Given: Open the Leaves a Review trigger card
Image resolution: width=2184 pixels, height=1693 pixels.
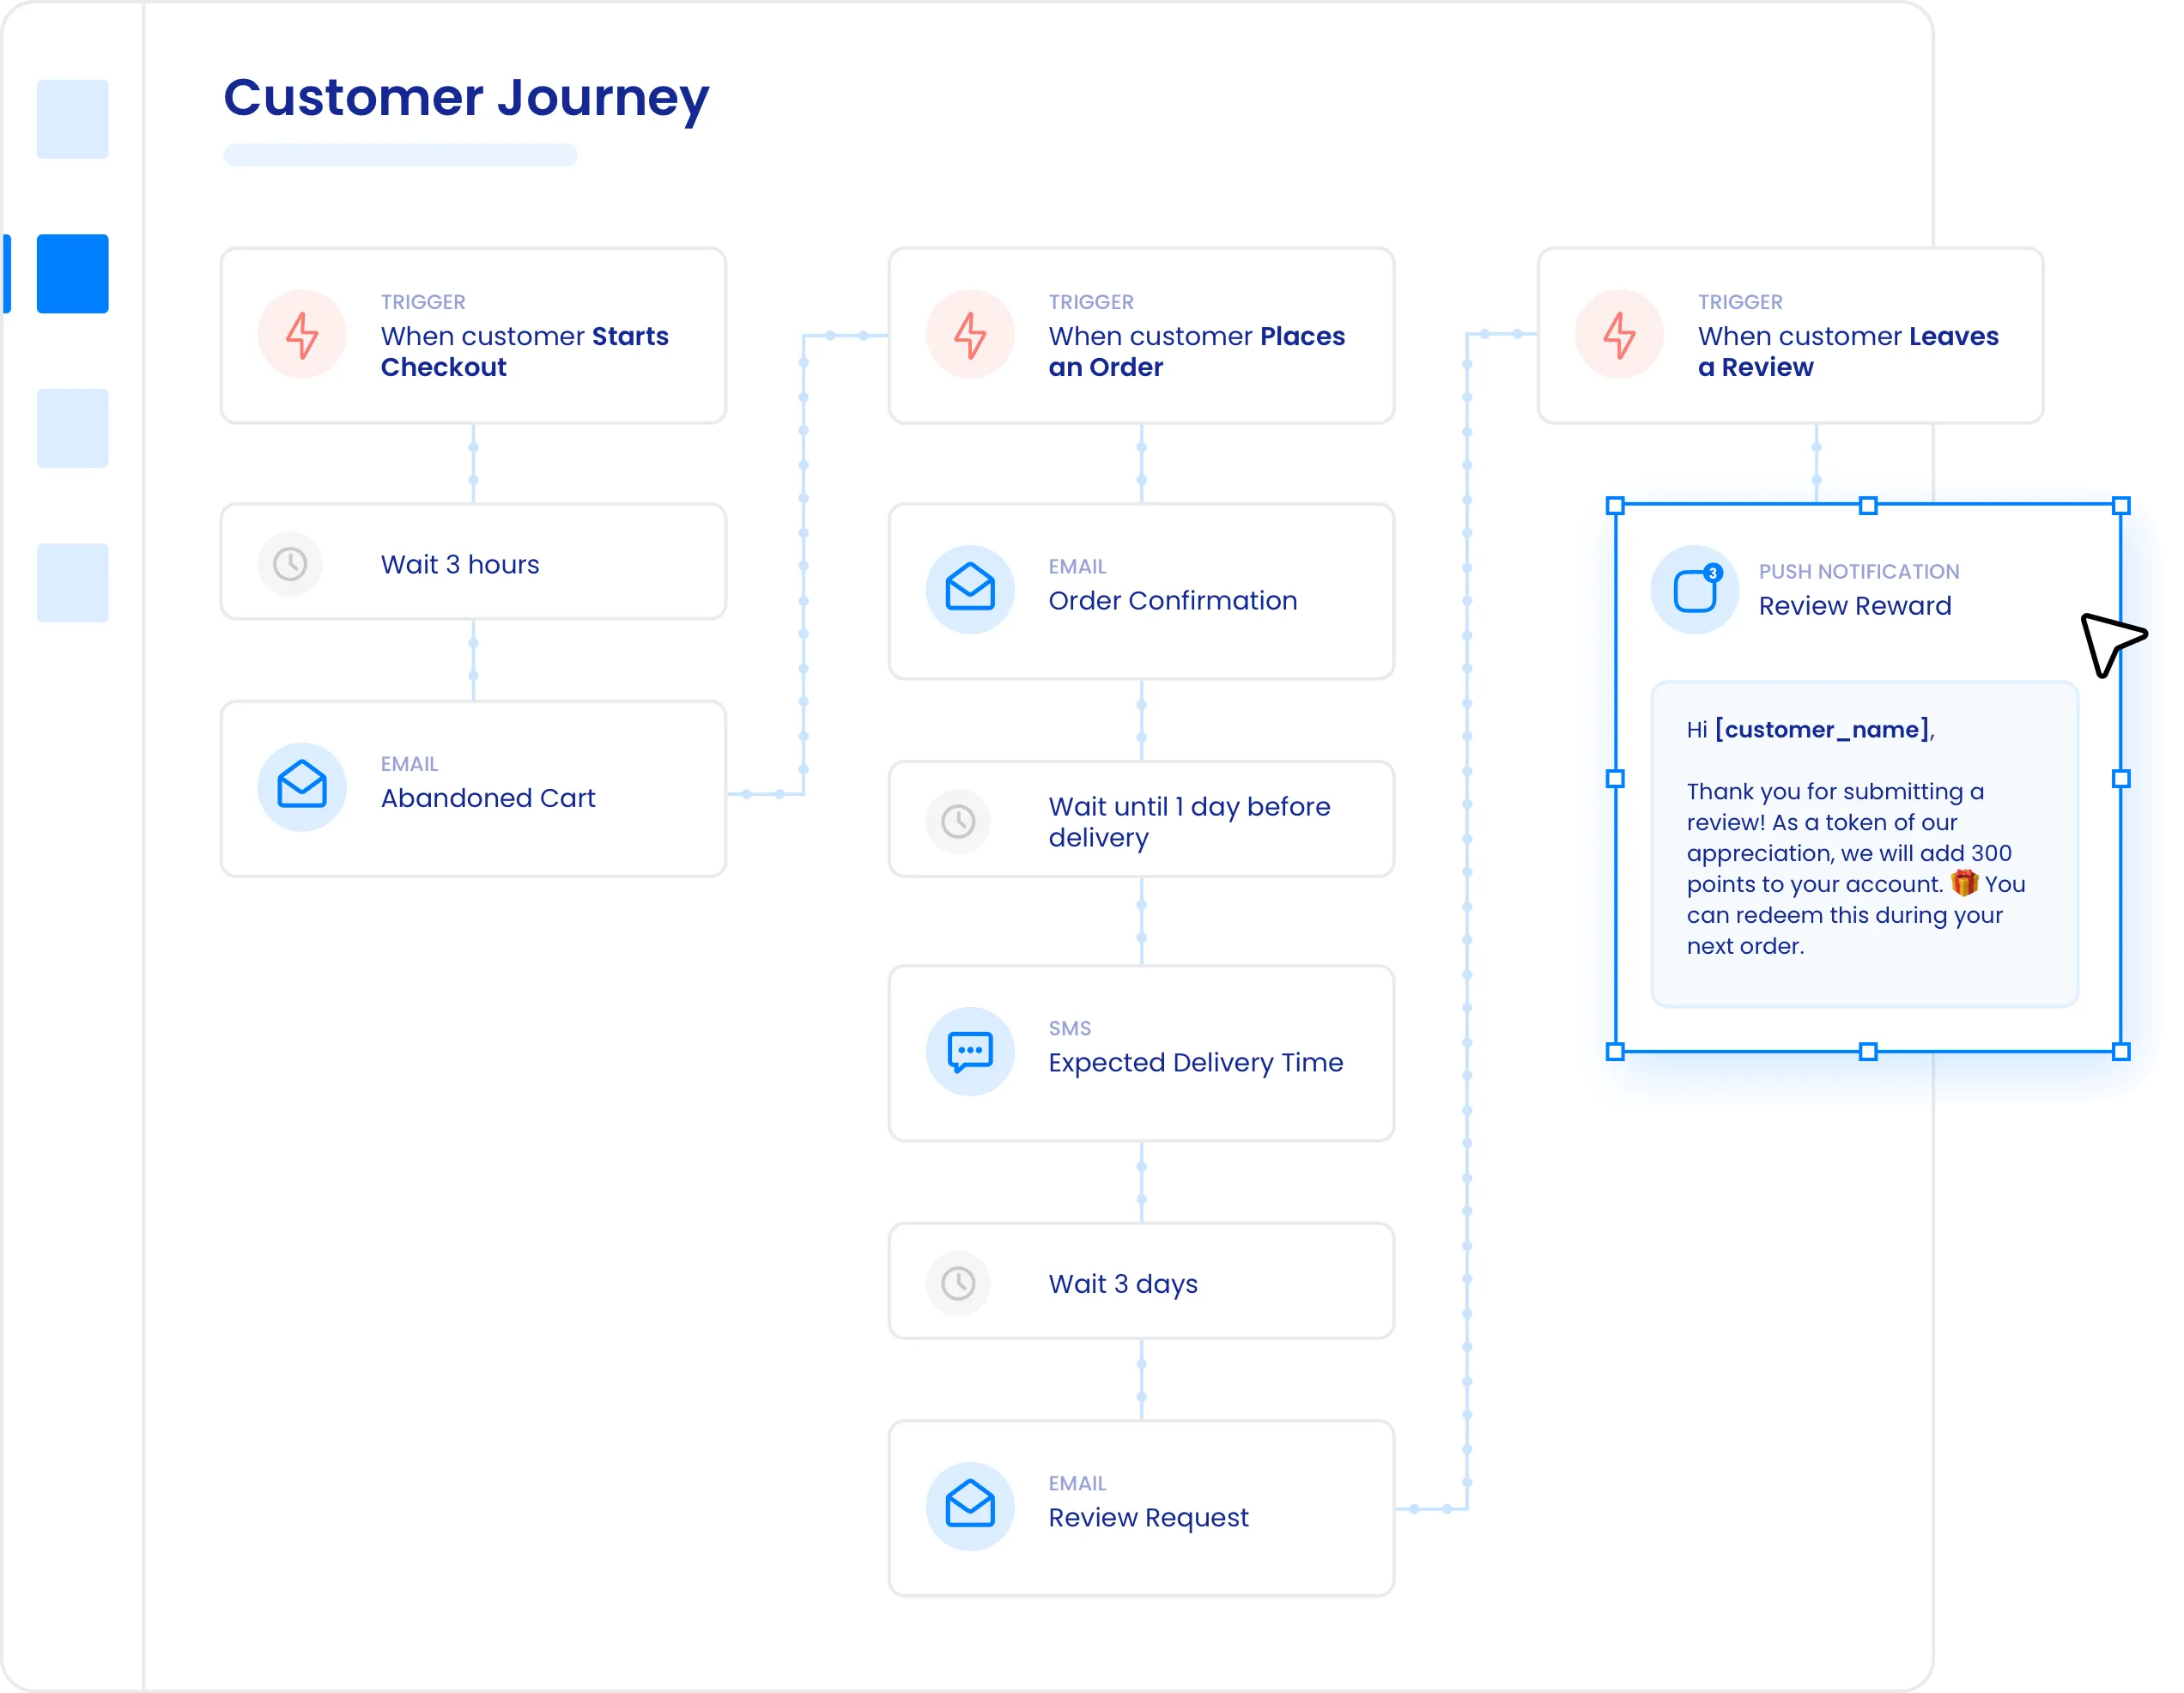Looking at the screenshot, I should 1790,336.
